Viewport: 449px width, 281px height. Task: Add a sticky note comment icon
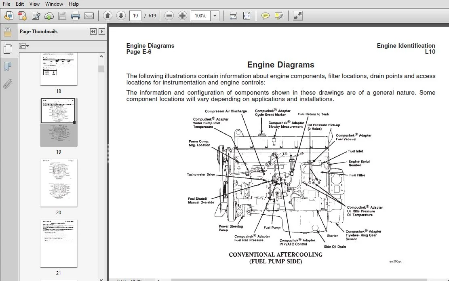pyautogui.click(x=266, y=16)
